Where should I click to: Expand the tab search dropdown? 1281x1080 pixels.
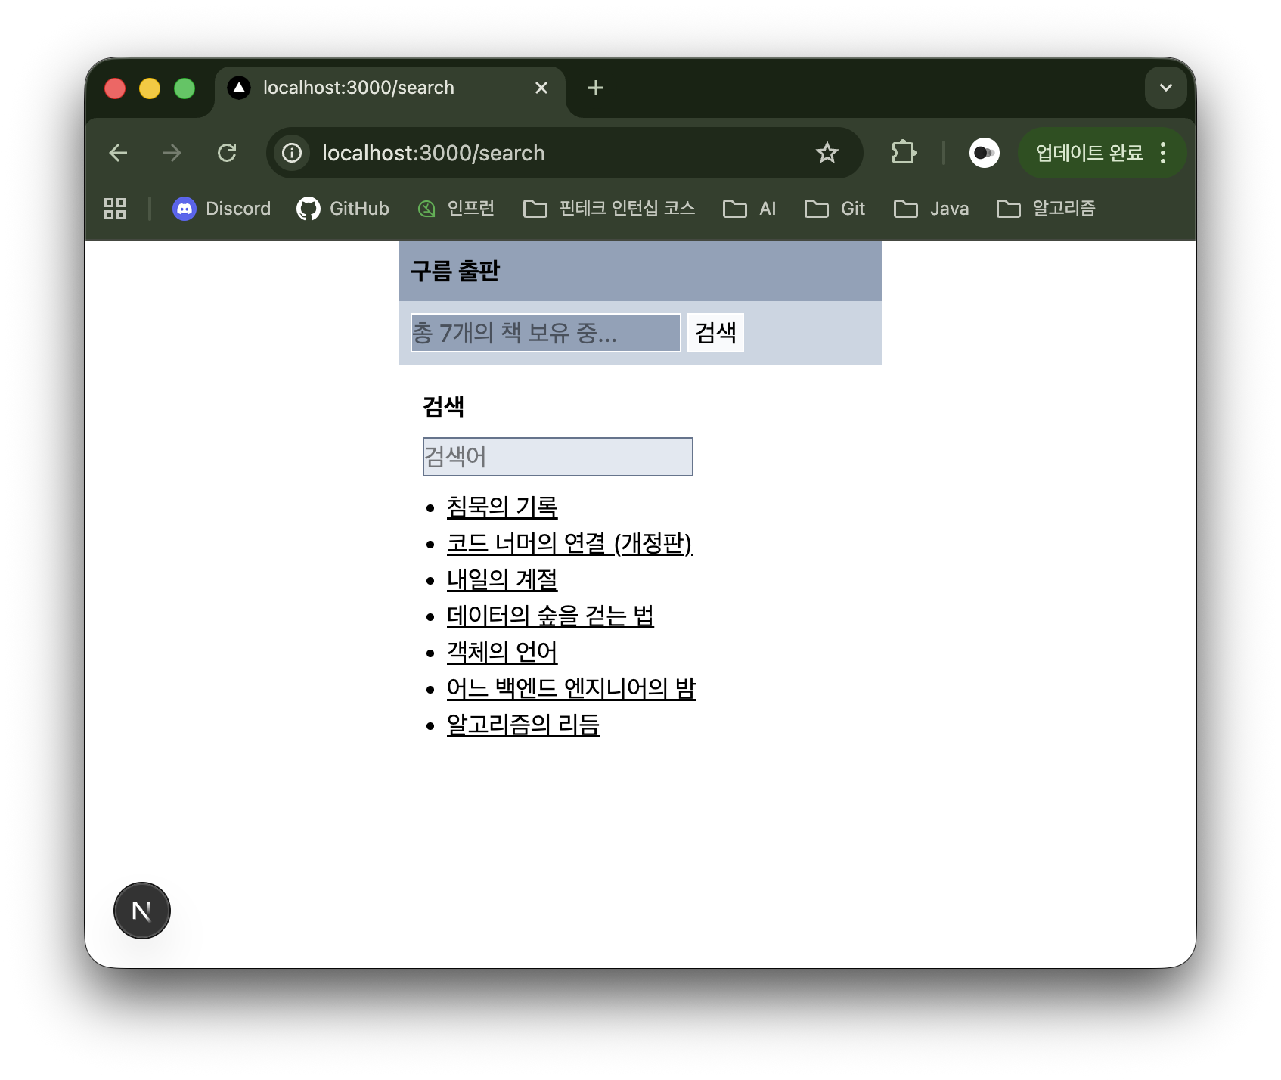point(1165,88)
